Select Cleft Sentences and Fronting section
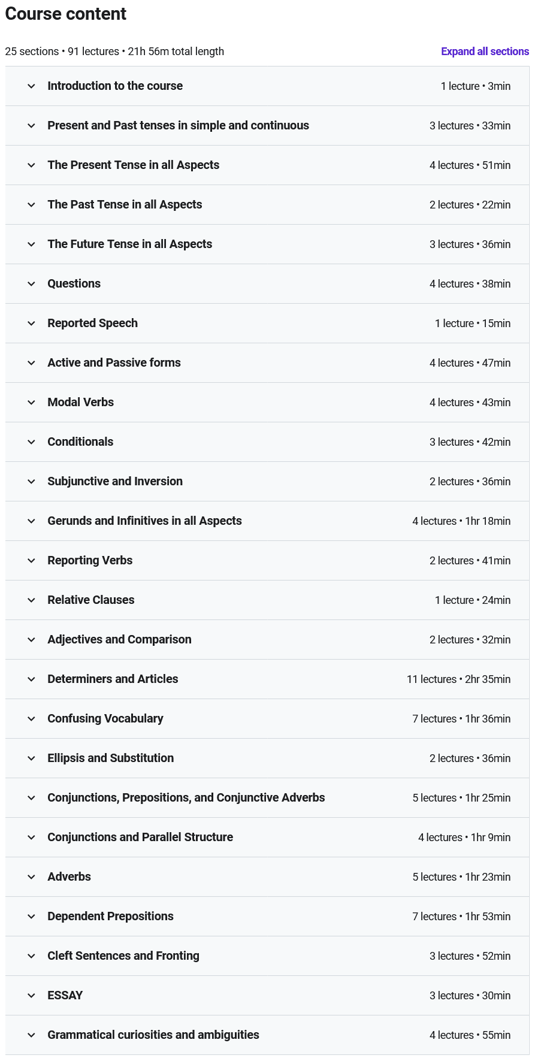Image resolution: width=535 pixels, height=1061 pixels. pyautogui.click(x=123, y=956)
